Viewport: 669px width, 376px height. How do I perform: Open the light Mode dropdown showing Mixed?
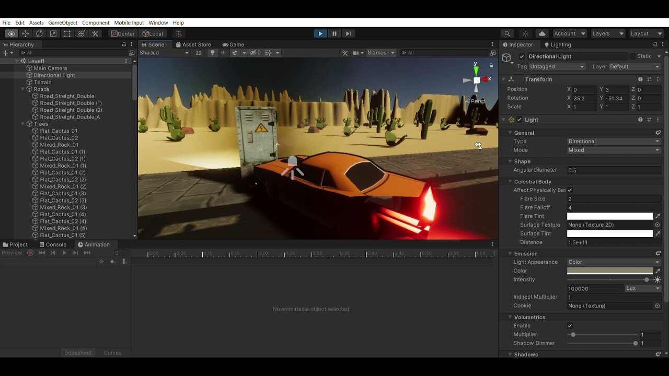(614, 150)
